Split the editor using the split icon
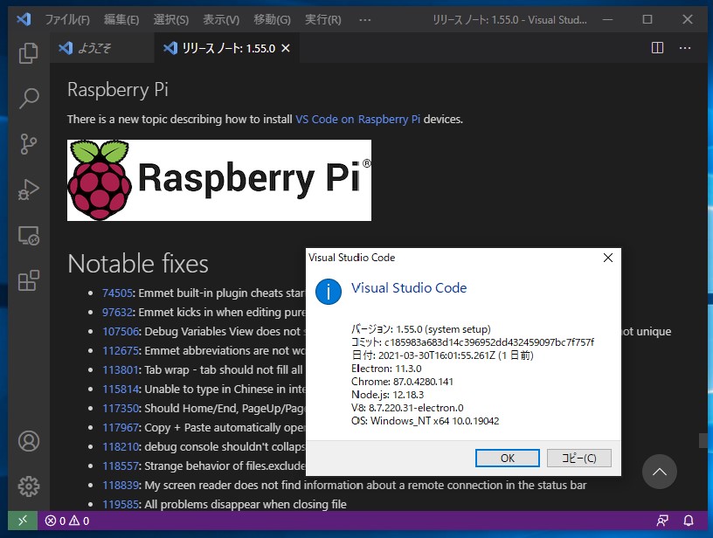 pyautogui.click(x=656, y=48)
